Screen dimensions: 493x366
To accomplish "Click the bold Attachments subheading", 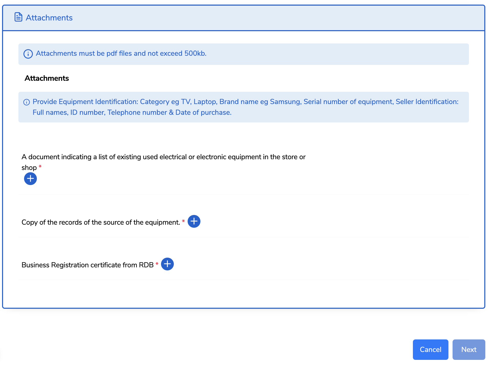I will pos(47,78).
